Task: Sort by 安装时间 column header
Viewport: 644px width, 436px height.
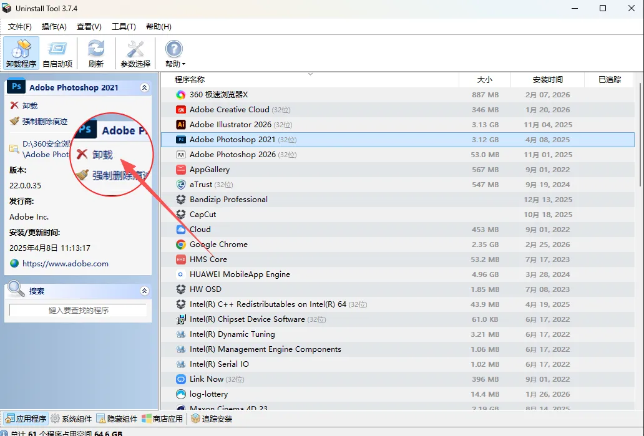Action: (547, 80)
